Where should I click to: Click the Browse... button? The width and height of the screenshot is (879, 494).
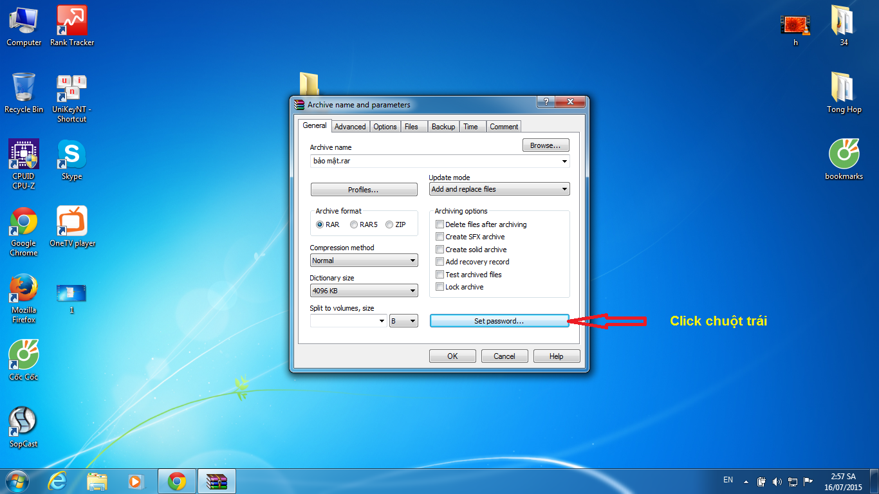click(x=546, y=145)
